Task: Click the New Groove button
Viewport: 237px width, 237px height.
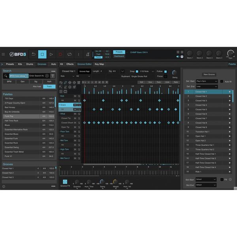Action: point(209,75)
